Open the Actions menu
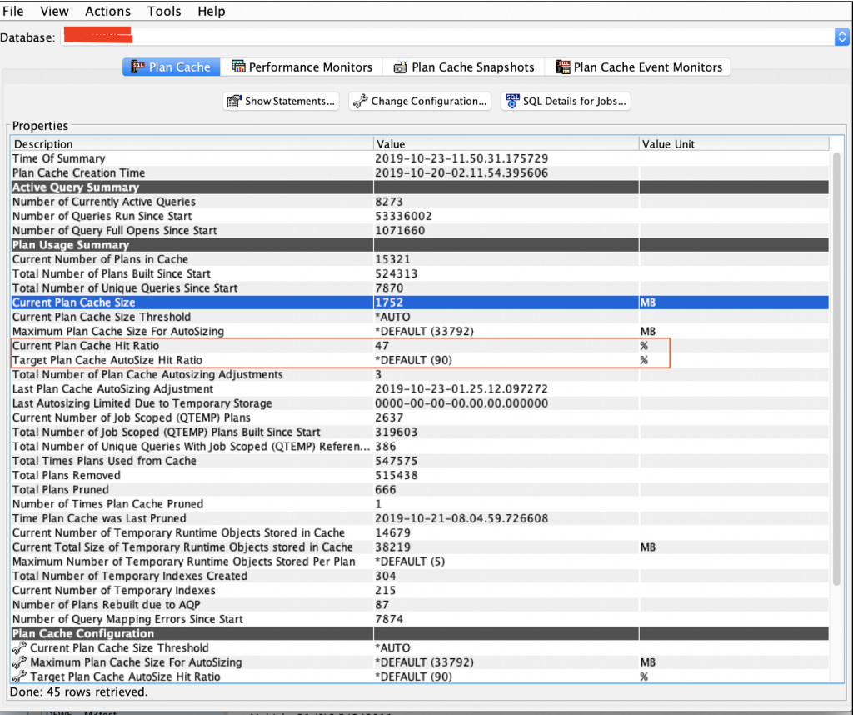The height and width of the screenshot is (715, 853). tap(108, 11)
